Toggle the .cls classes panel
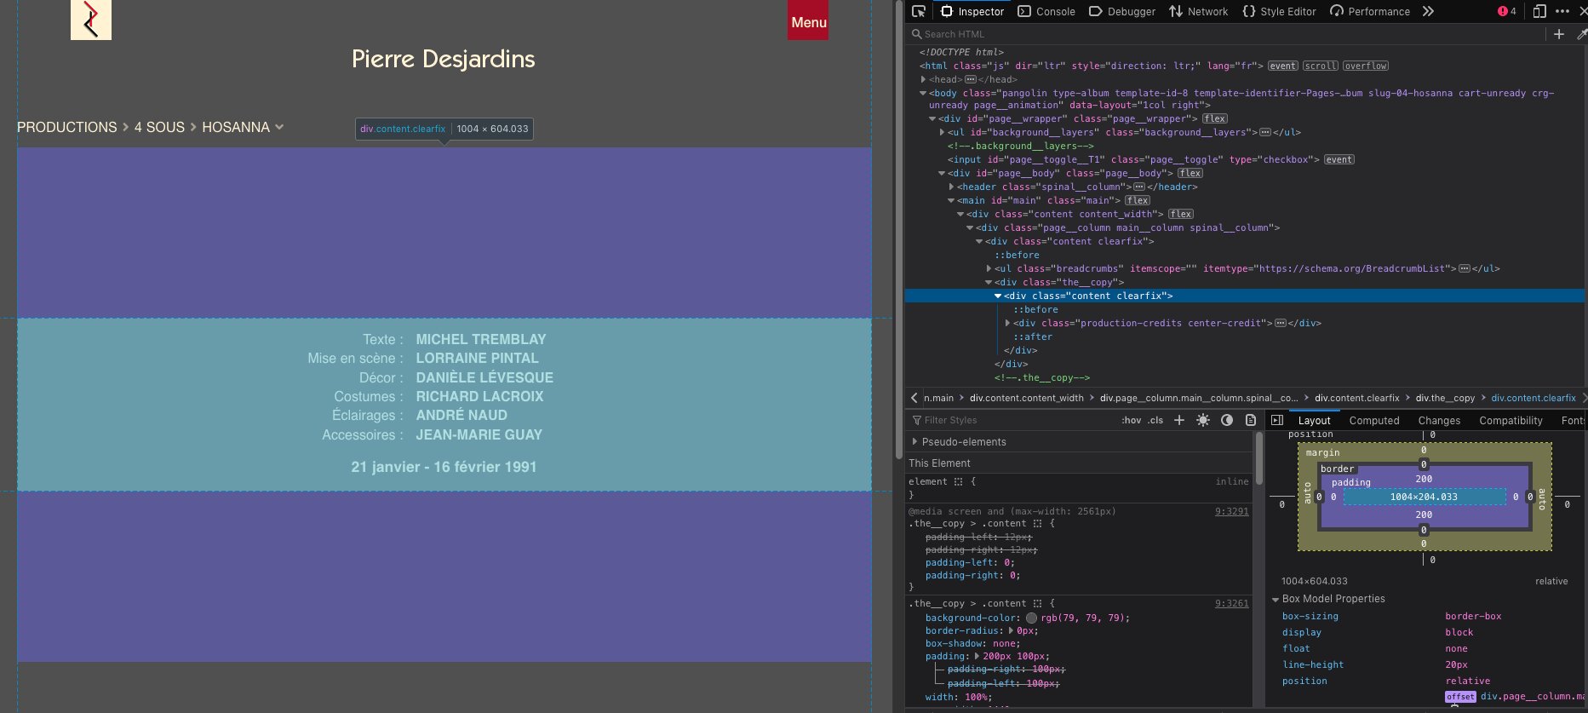 tap(1155, 420)
